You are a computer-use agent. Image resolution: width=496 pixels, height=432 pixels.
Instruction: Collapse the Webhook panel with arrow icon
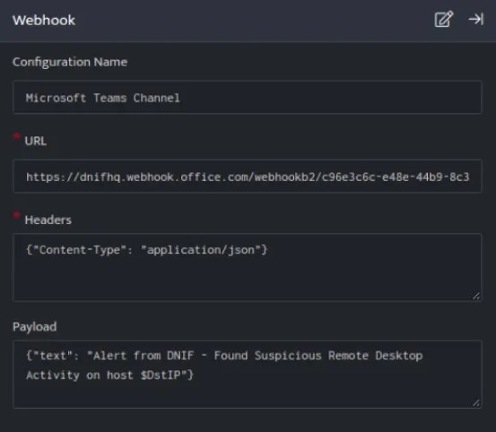[x=475, y=20]
